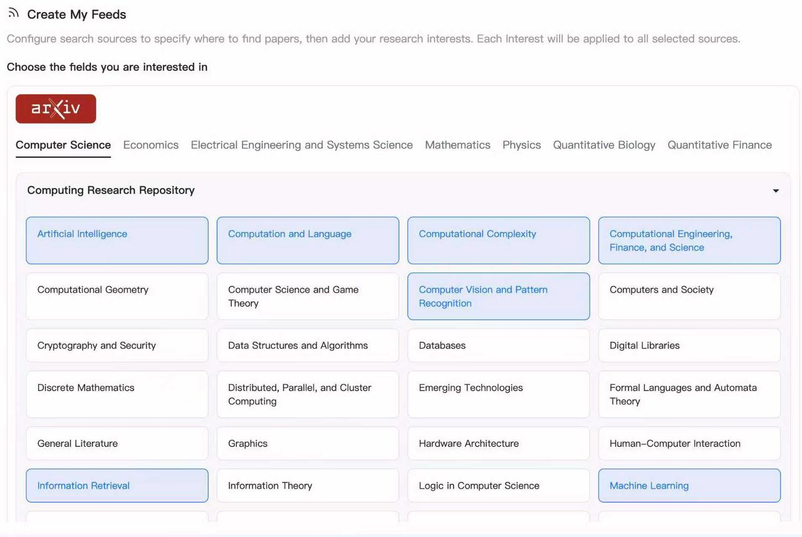
Task: Select the Physics tab
Action: pyautogui.click(x=521, y=145)
